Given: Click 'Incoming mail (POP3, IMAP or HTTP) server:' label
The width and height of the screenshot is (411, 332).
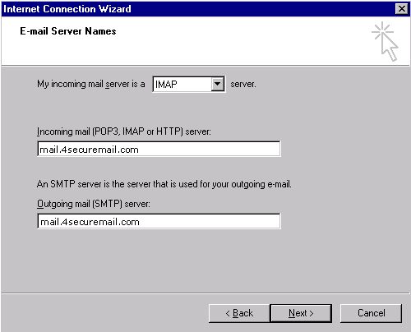Looking at the screenshot, I should pyautogui.click(x=124, y=131).
